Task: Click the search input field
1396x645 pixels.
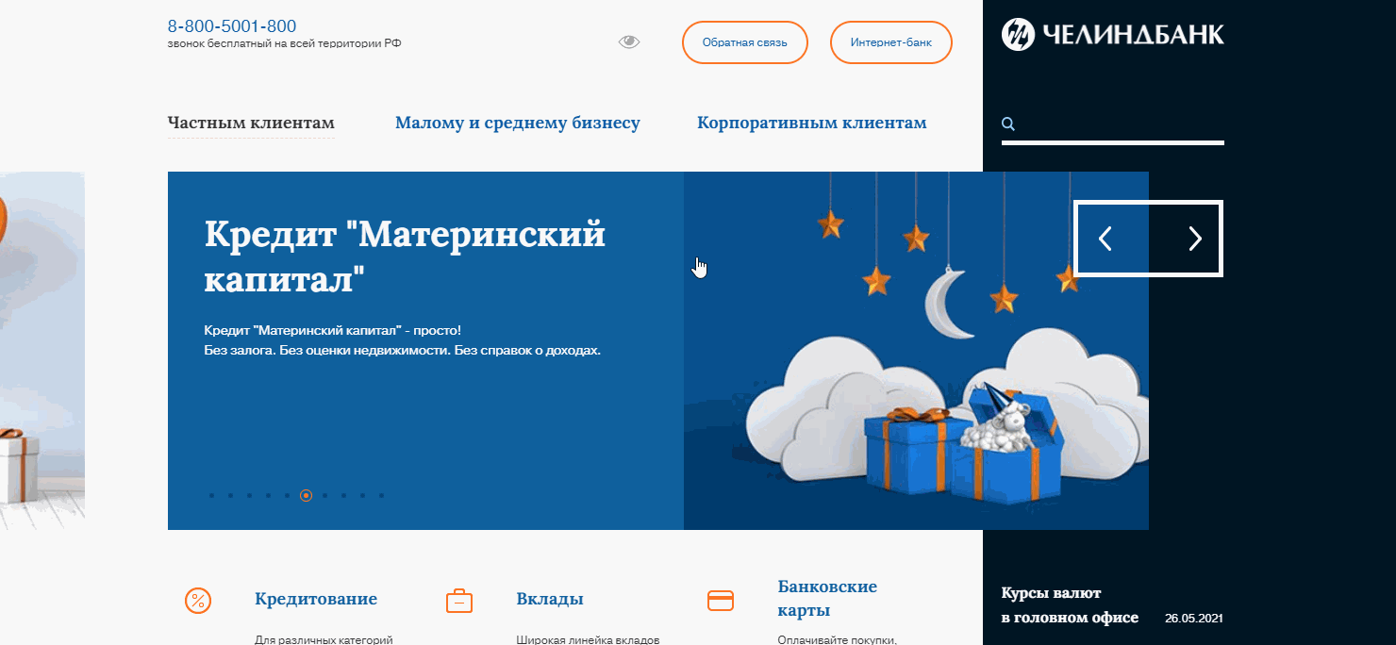Action: tap(1113, 137)
